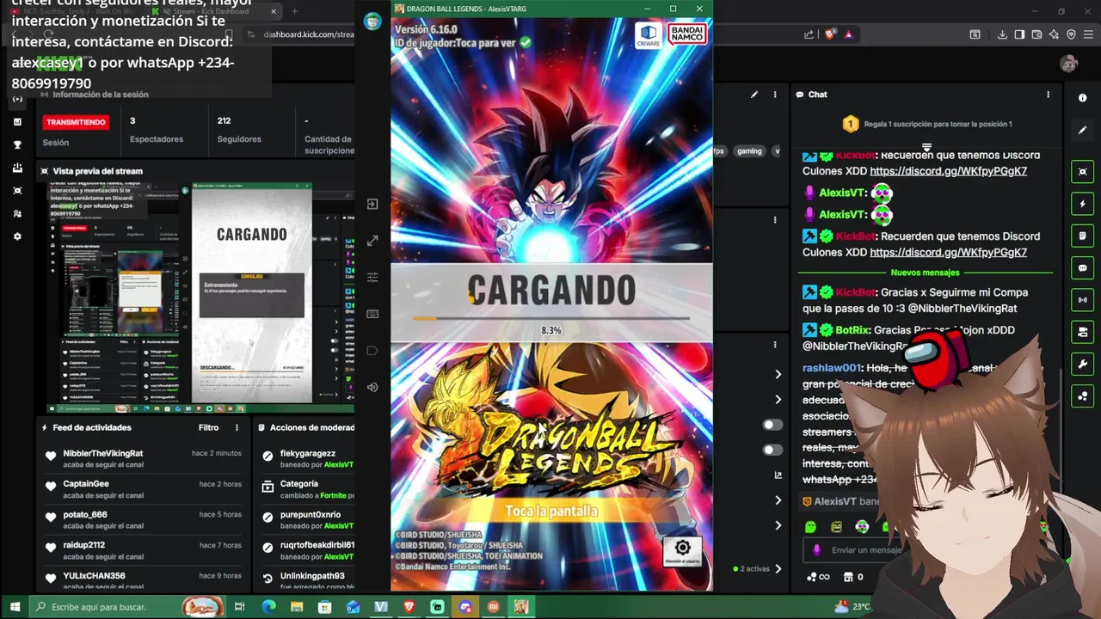Click 'Toca la pantalla' in the game

point(551,511)
